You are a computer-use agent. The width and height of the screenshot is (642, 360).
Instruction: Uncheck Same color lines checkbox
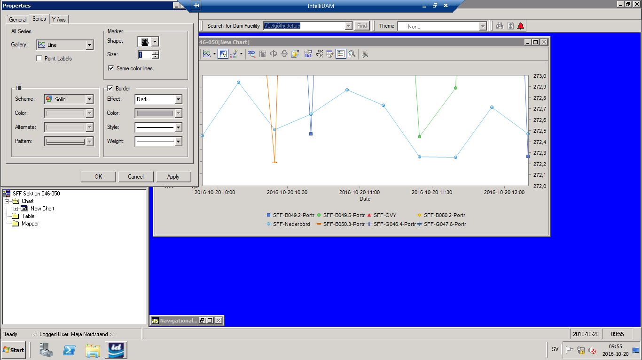(111, 68)
